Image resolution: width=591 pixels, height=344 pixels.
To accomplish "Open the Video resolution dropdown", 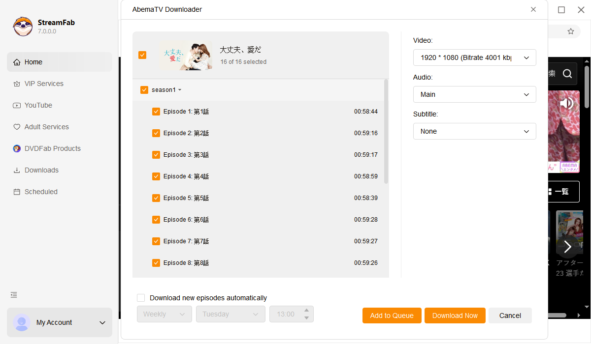I will [474, 57].
